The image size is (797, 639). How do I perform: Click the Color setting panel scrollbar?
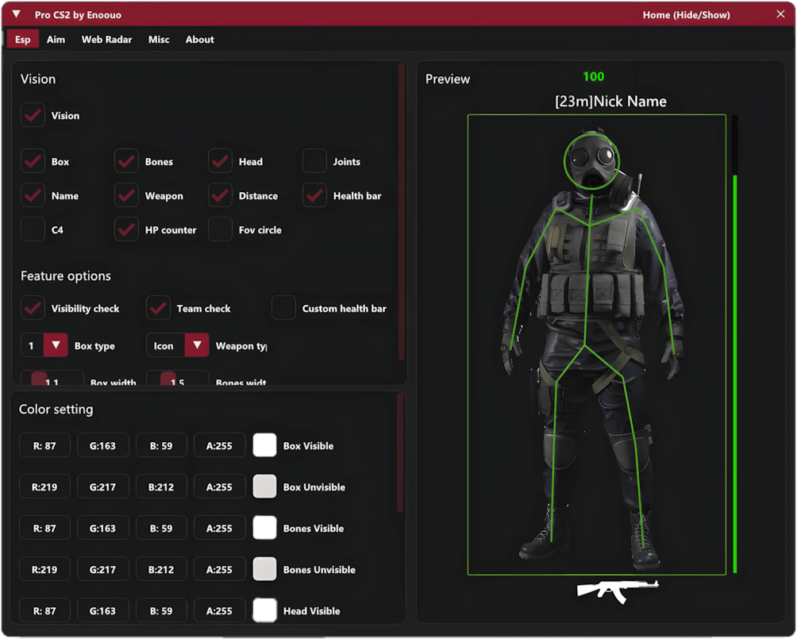click(x=400, y=452)
